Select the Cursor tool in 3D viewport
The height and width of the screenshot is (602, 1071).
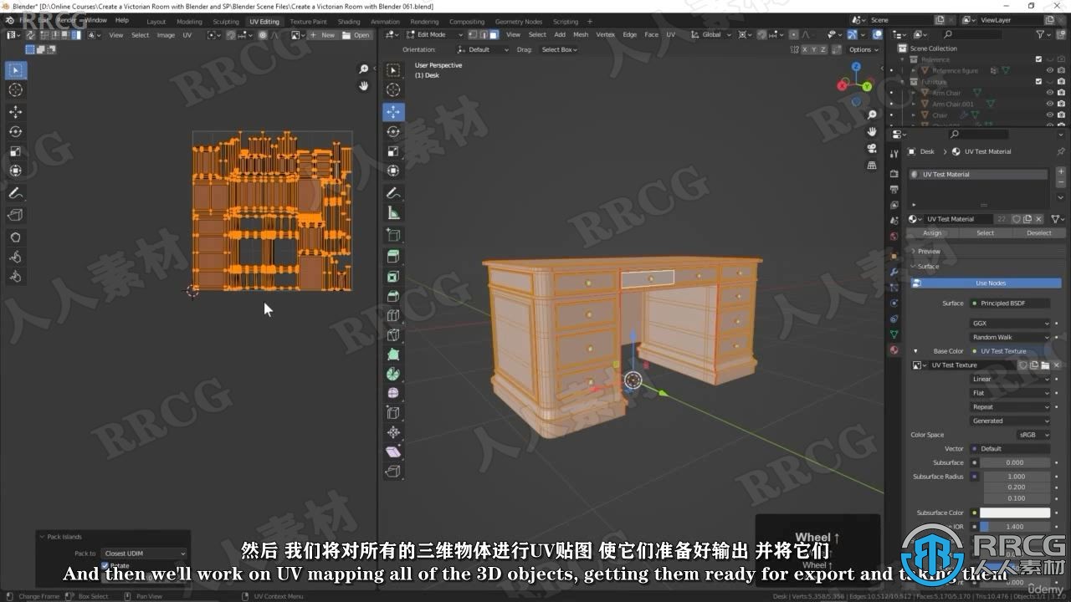point(393,90)
